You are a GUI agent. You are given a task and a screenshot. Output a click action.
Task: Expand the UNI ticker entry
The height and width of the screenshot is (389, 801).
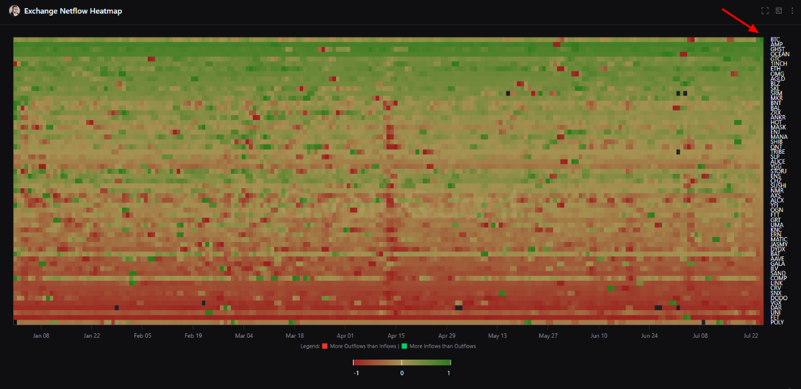[x=775, y=312]
